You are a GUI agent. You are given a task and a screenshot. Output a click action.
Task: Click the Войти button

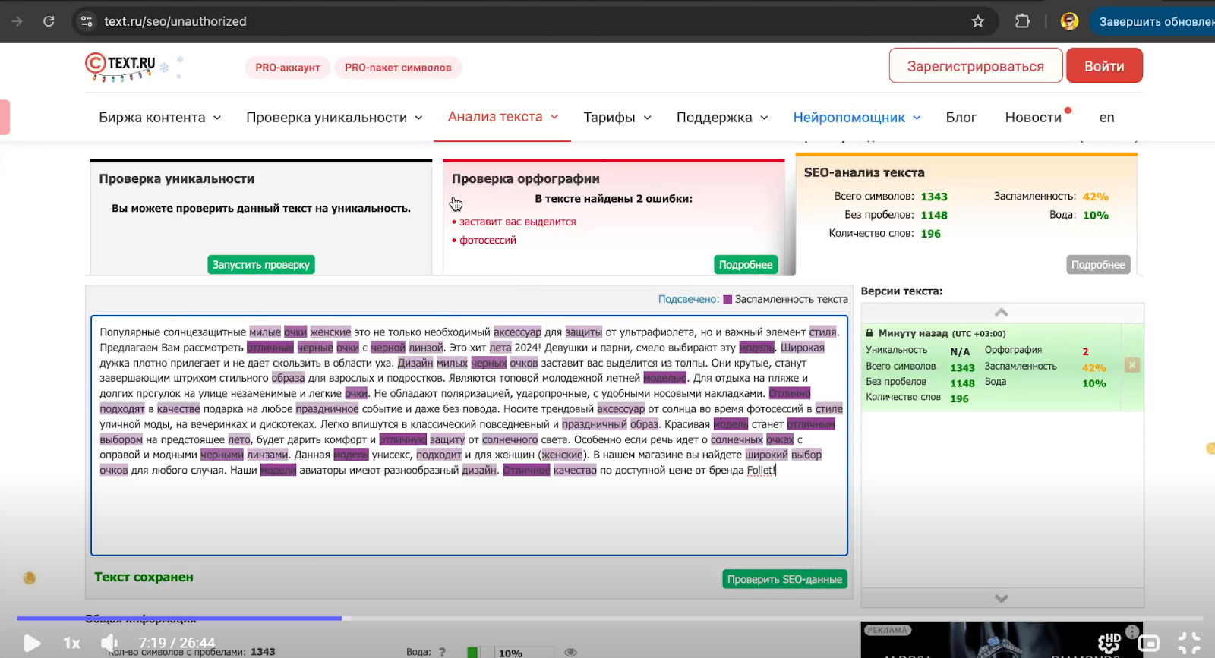pyautogui.click(x=1104, y=66)
